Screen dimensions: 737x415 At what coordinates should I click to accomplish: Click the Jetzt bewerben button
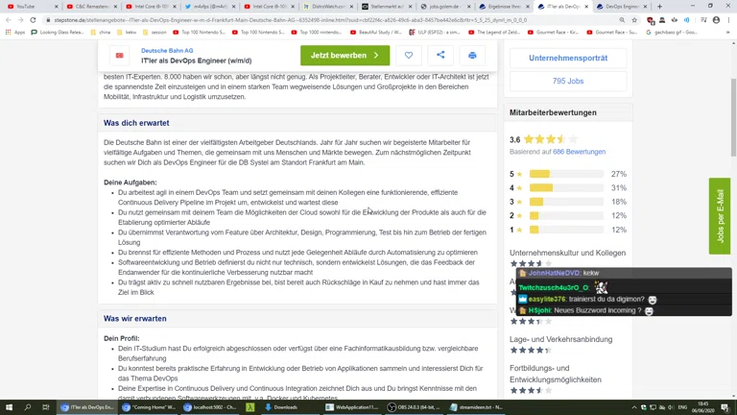point(345,56)
